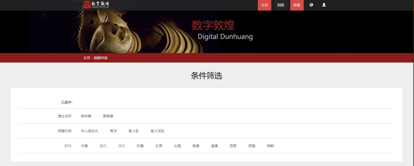Click 主页 in the breadcrumb

[x=87, y=58]
